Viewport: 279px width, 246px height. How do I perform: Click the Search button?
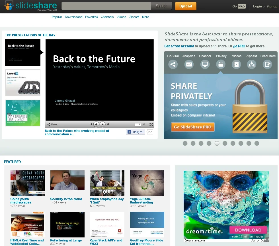pos(161,6)
